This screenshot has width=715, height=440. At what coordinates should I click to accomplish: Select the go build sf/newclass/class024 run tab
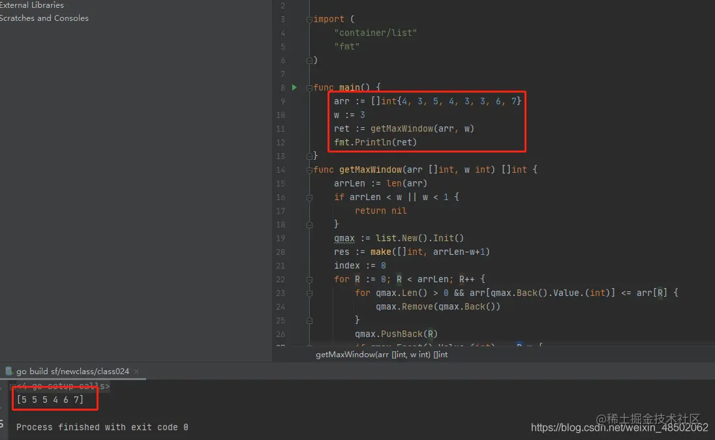(x=73, y=371)
